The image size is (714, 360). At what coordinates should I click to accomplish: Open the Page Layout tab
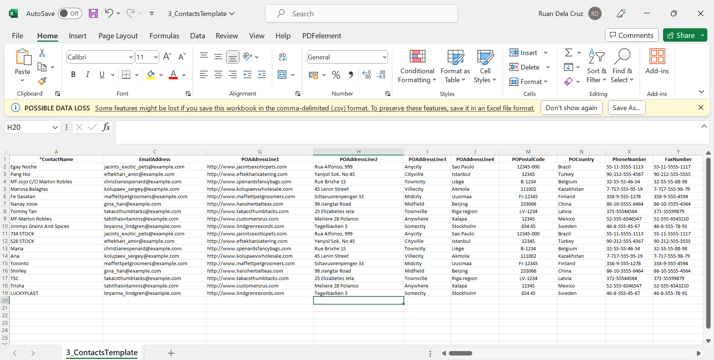(118, 36)
